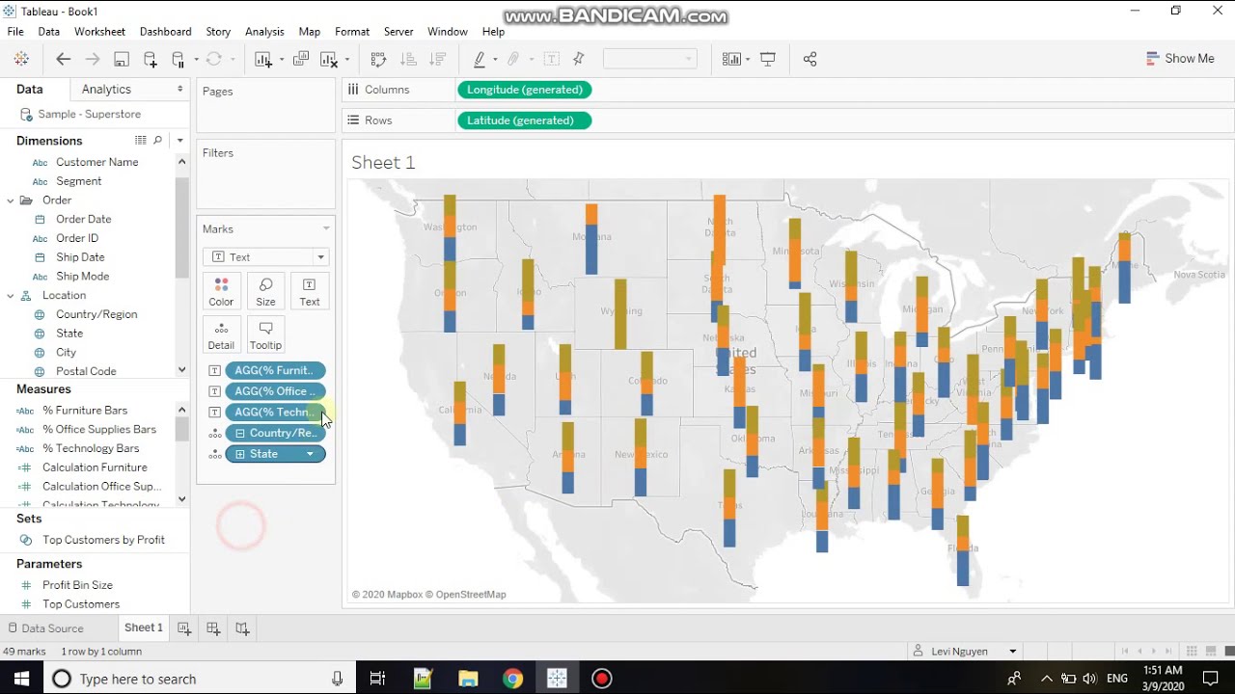The width and height of the screenshot is (1235, 694).
Task: Open Dimensions pane dropdown arrow
Action: pos(179,141)
